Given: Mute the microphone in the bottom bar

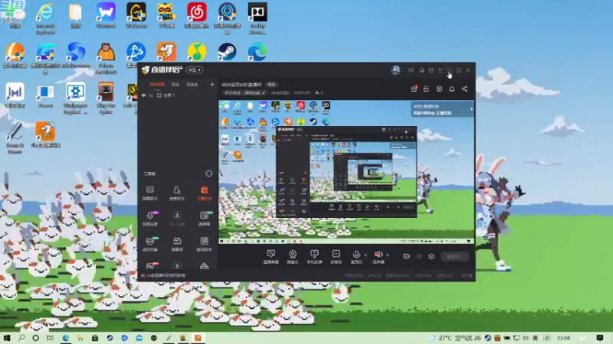Looking at the screenshot, I should coord(356,257).
